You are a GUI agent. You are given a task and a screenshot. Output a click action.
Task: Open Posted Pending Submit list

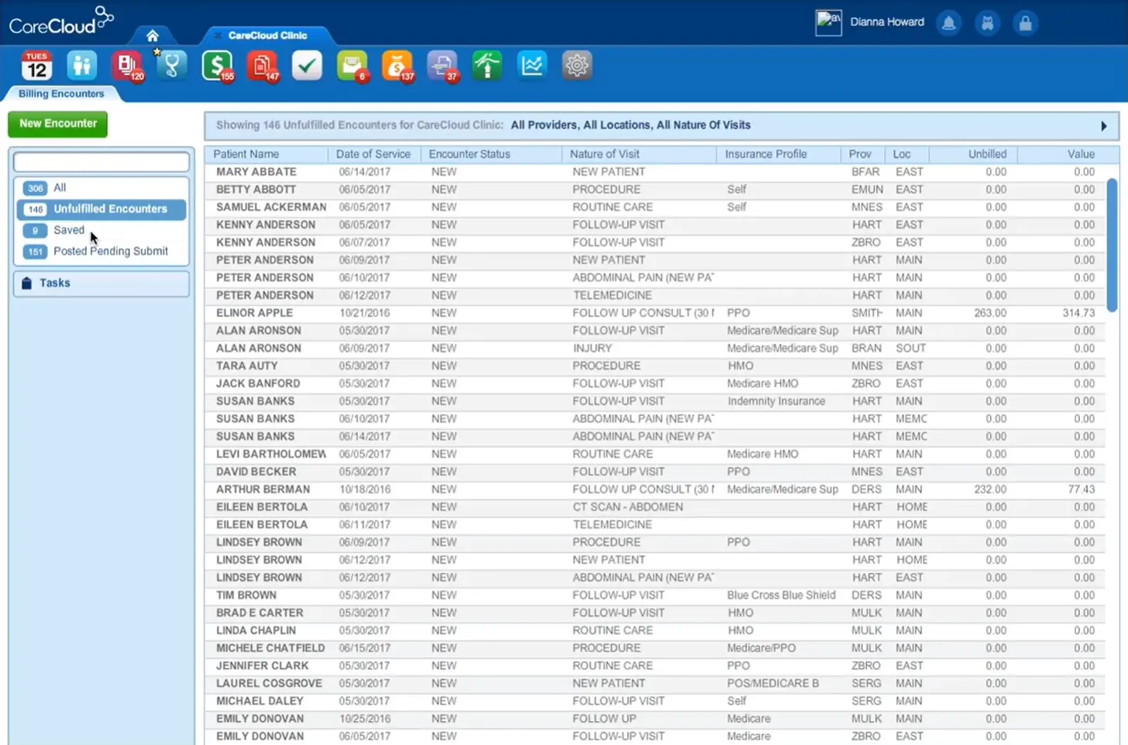[x=101, y=252]
